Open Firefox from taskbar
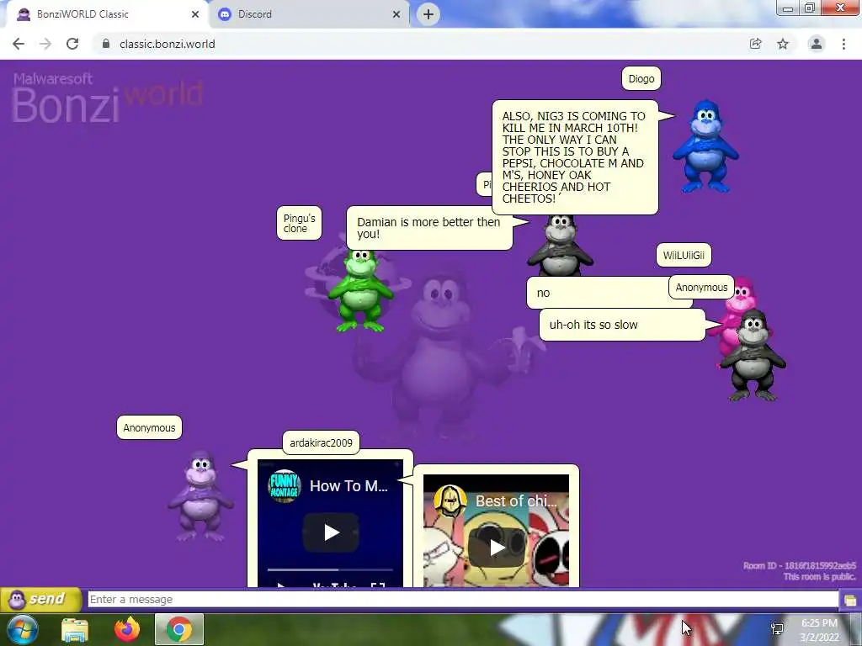Viewport: 862px width, 646px height. [x=127, y=629]
